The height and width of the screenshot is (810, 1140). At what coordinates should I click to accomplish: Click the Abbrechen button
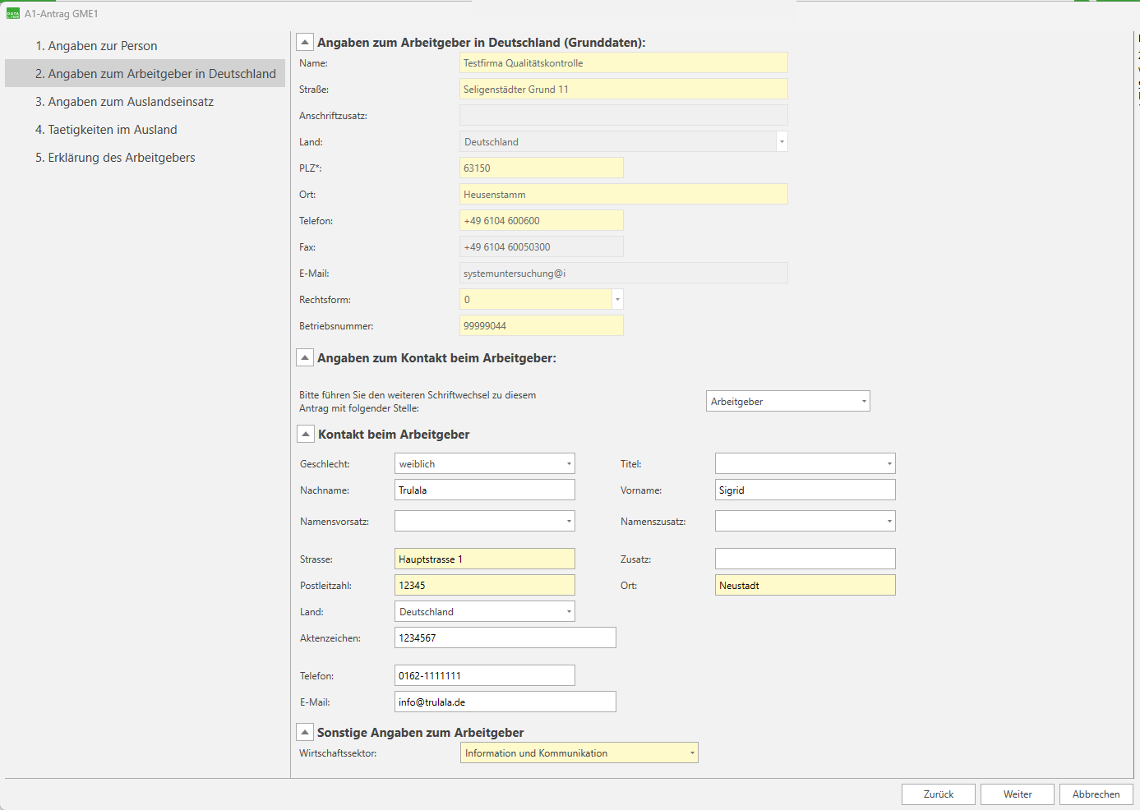click(x=1096, y=794)
